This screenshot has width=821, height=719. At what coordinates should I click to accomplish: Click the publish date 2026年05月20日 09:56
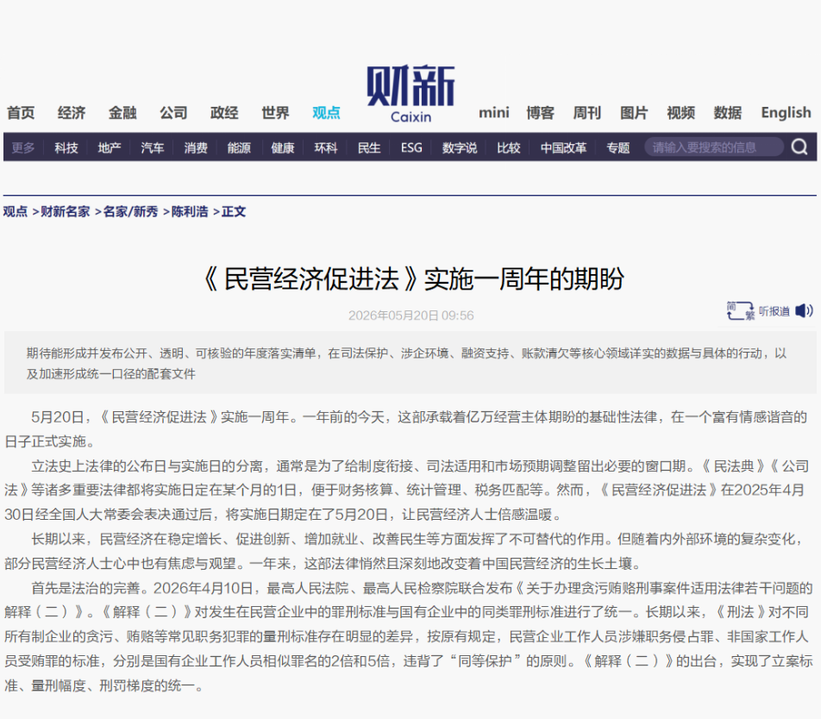411,316
